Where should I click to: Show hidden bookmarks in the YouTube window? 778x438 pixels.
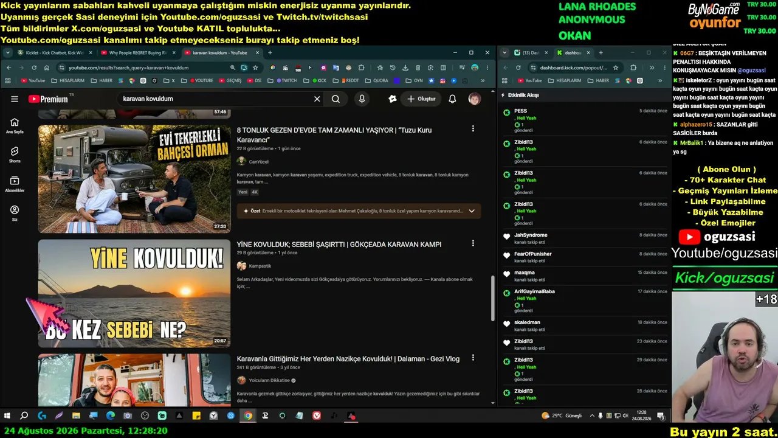(x=483, y=80)
